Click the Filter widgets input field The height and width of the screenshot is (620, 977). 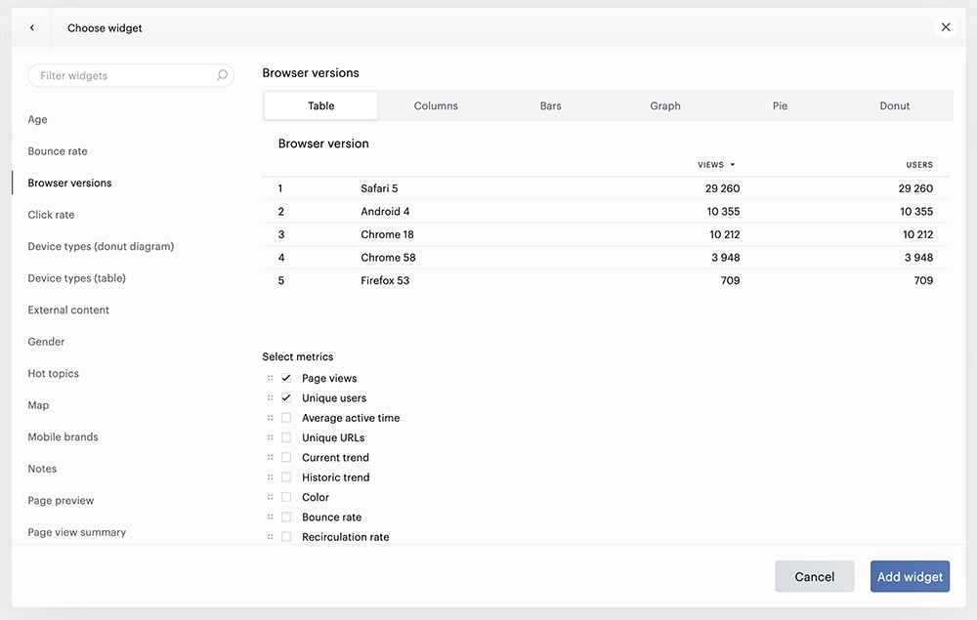[x=131, y=75]
